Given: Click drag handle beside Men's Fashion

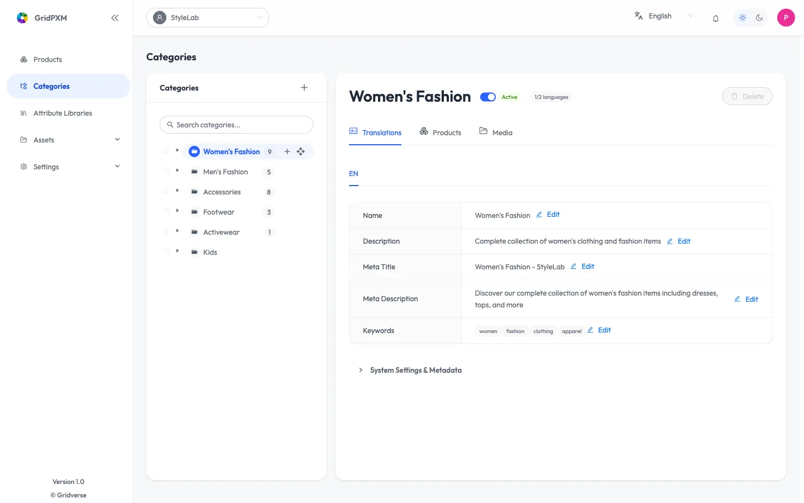Looking at the screenshot, I should coord(166,170).
